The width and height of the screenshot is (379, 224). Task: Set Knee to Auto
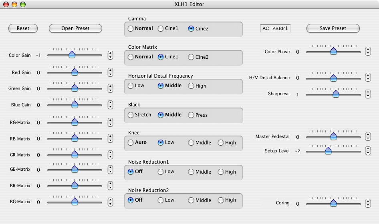pos(131,143)
